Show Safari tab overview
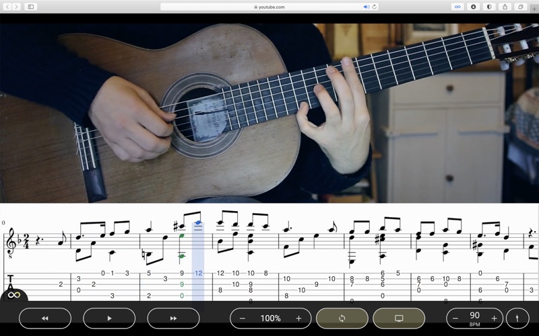 [521, 7]
